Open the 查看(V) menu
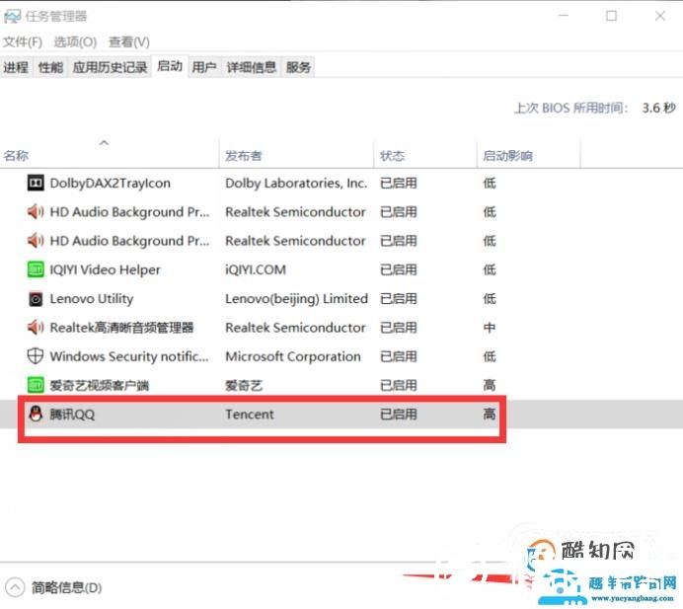This screenshot has width=683, height=609. point(129,42)
